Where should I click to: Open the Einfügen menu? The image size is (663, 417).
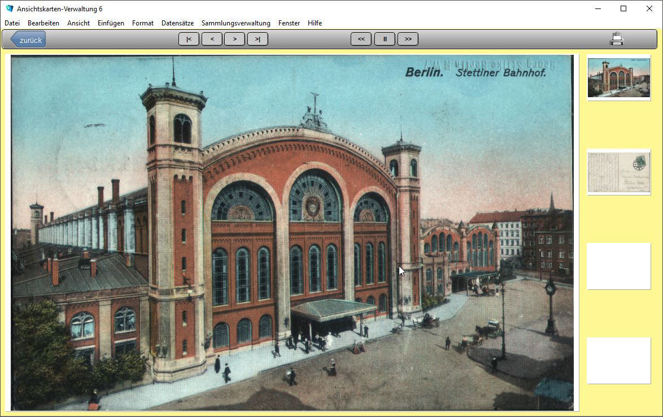coord(111,23)
